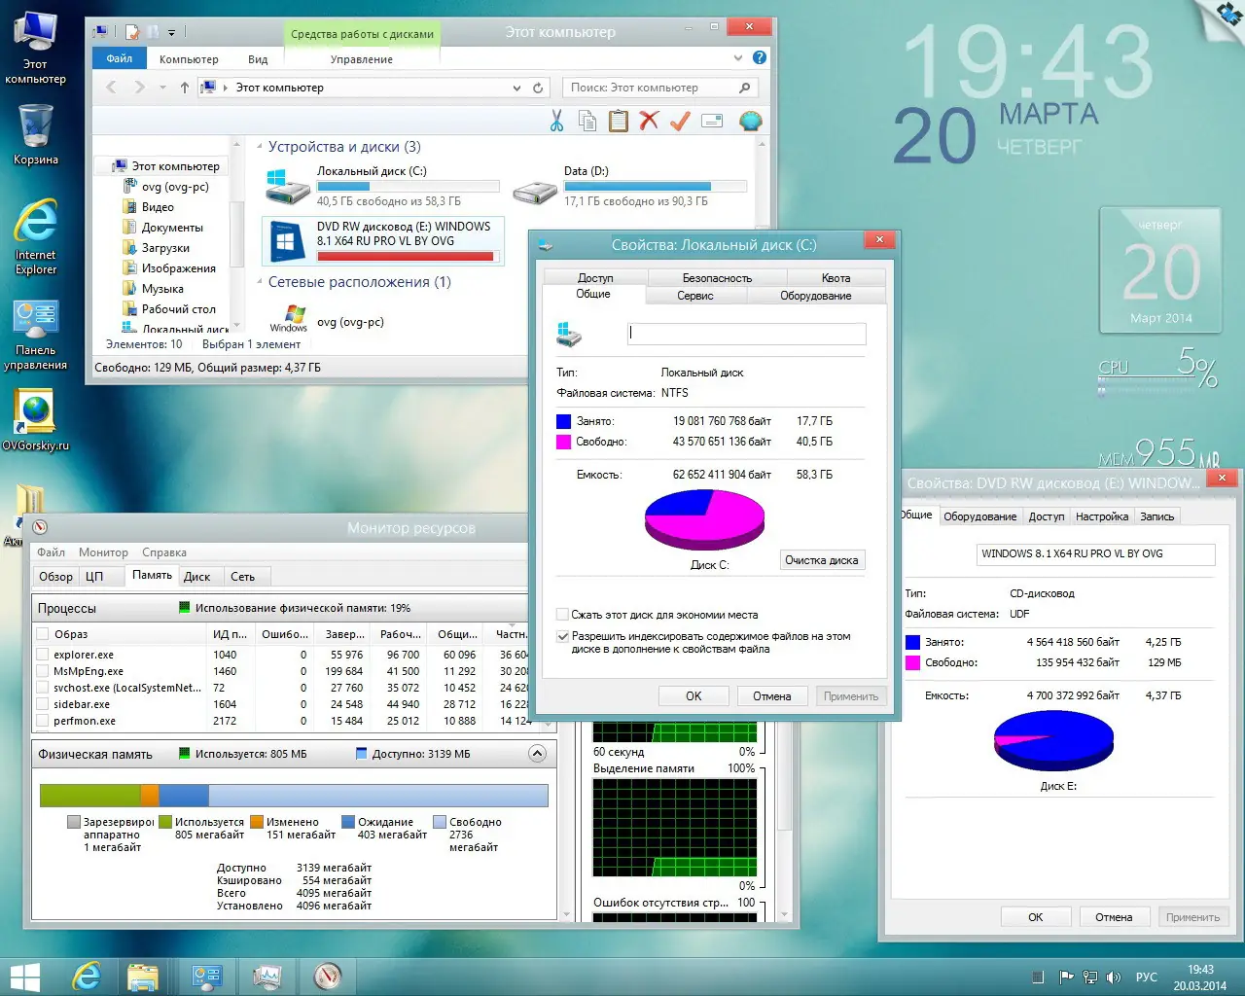Switch to File Explorer on the taskbar
This screenshot has height=996, width=1245.
point(143,977)
